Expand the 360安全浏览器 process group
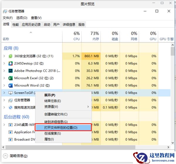176x164 pixels. pos(4,56)
